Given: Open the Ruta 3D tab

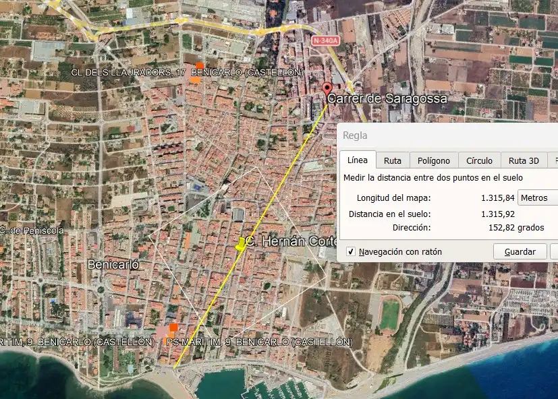Looking at the screenshot, I should pyautogui.click(x=524, y=160).
